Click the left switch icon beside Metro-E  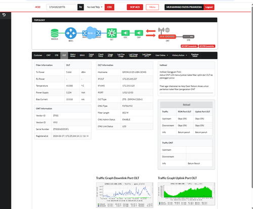coord(85,33)
